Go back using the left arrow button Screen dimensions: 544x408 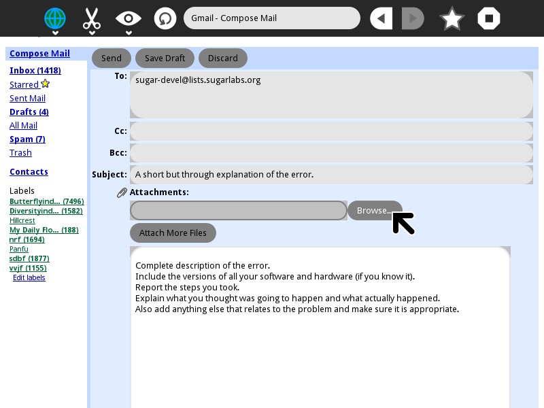pos(381,18)
